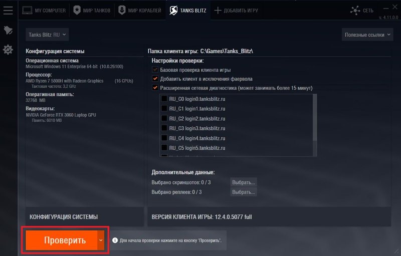Click 'Выбрать...' for screenshots selection
Image resolution: width=401 pixels, height=256 pixels.
(x=244, y=182)
